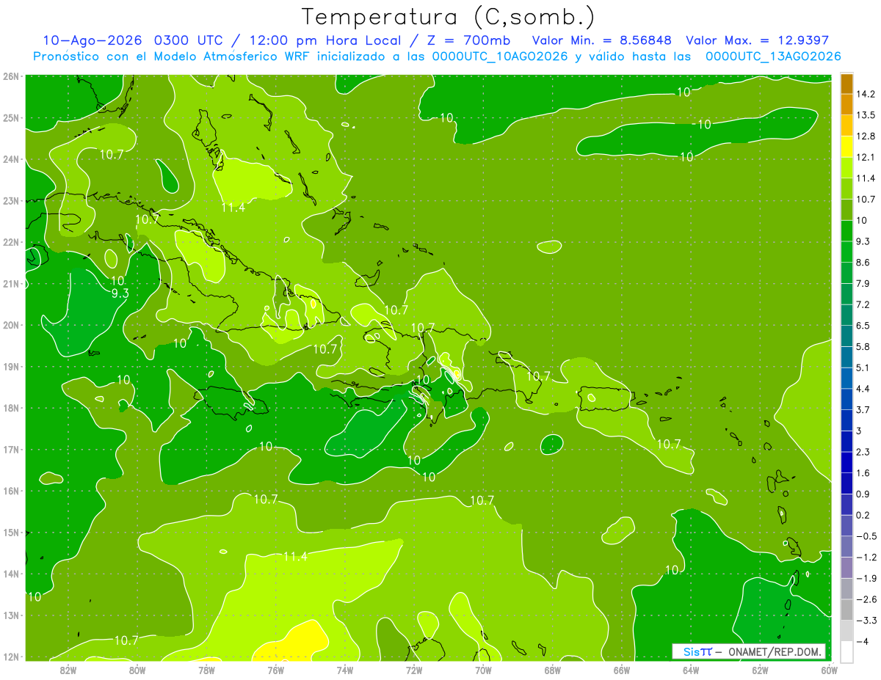The width and height of the screenshot is (881, 680).
Task: Click the '-3.3' colorbar value
Action: point(866,620)
